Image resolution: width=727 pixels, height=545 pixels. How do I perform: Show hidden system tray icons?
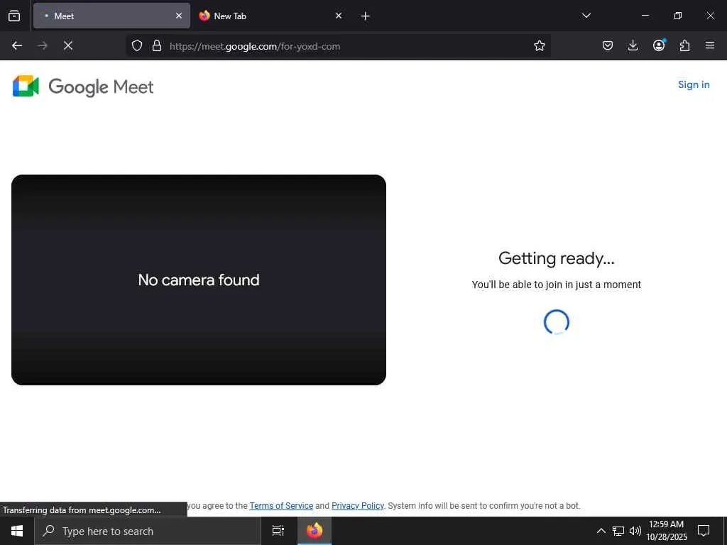click(x=601, y=531)
